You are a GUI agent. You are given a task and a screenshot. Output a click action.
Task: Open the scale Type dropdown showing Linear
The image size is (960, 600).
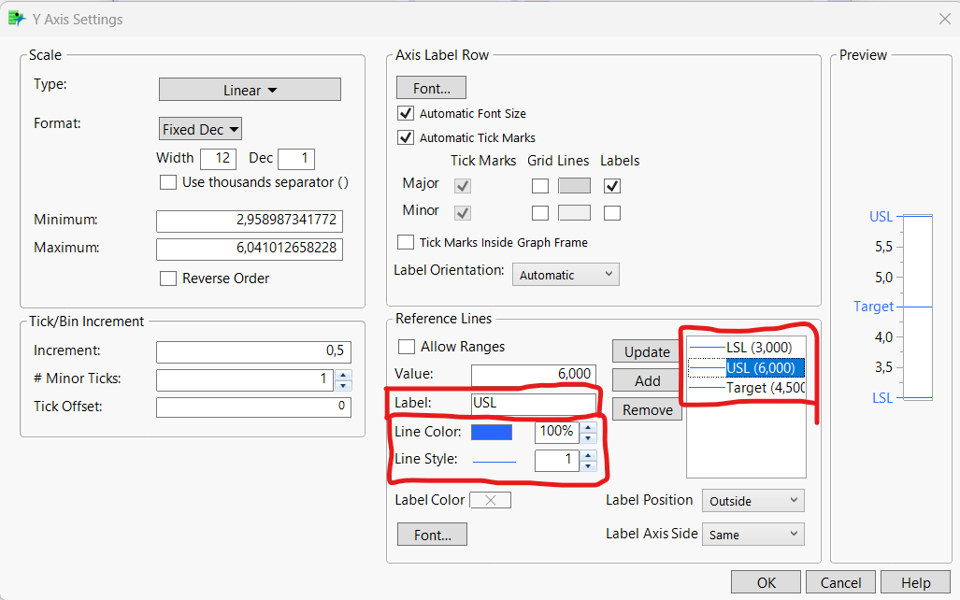(x=250, y=88)
